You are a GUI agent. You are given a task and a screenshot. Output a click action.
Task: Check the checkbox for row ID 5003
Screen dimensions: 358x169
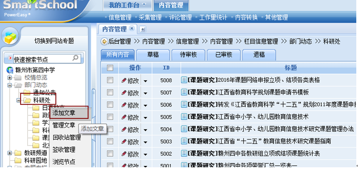tap(110, 141)
